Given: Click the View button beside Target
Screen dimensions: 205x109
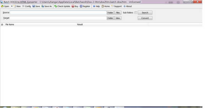Looking at the screenshot, I should (118, 18).
